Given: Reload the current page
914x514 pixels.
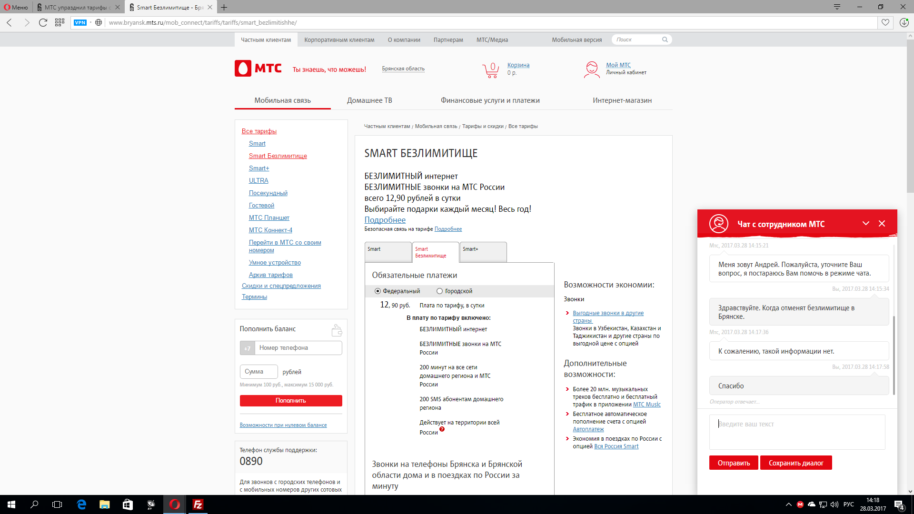Looking at the screenshot, I should pyautogui.click(x=43, y=22).
